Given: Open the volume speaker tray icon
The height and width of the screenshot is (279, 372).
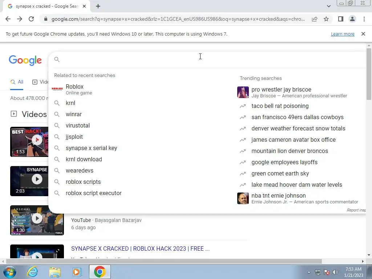Looking at the screenshot, I should pyautogui.click(x=335, y=272).
